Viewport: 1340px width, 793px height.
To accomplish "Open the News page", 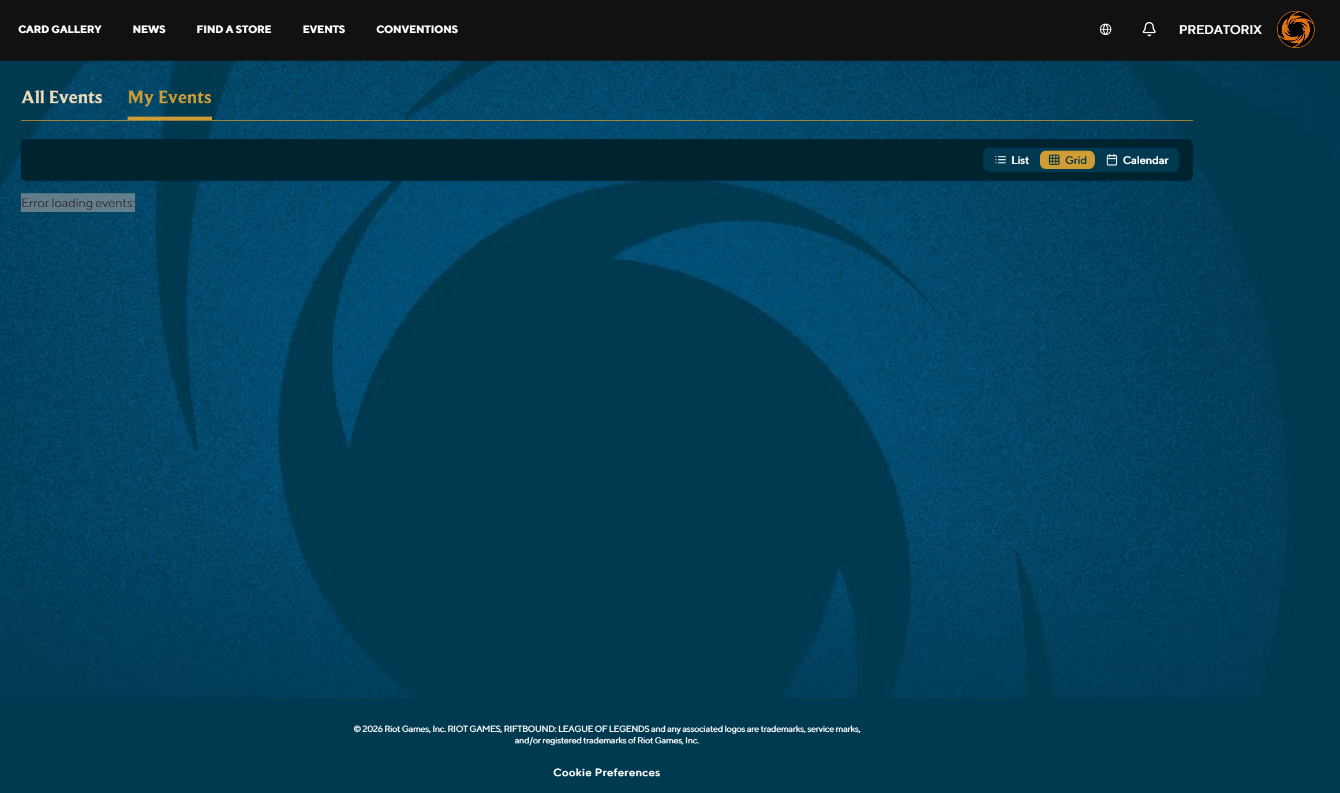I will pyautogui.click(x=149, y=29).
